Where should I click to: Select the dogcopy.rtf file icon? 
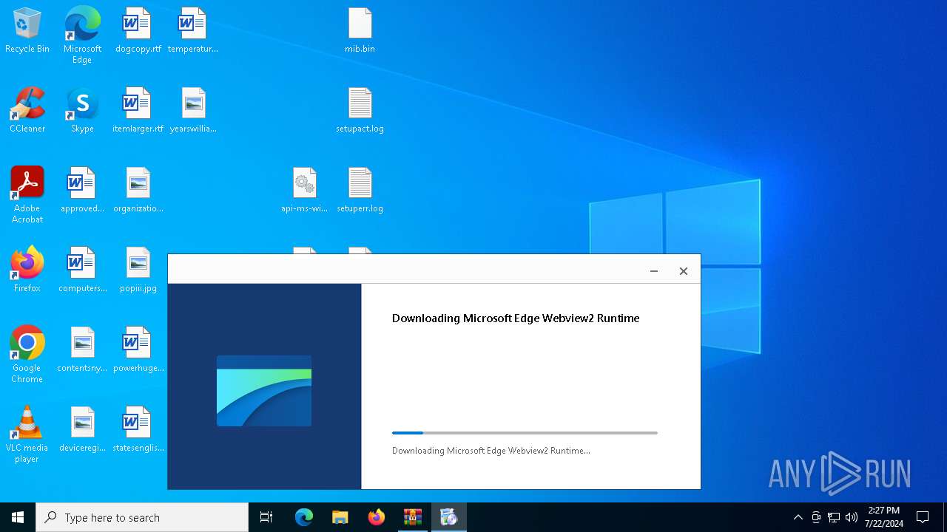(138, 31)
